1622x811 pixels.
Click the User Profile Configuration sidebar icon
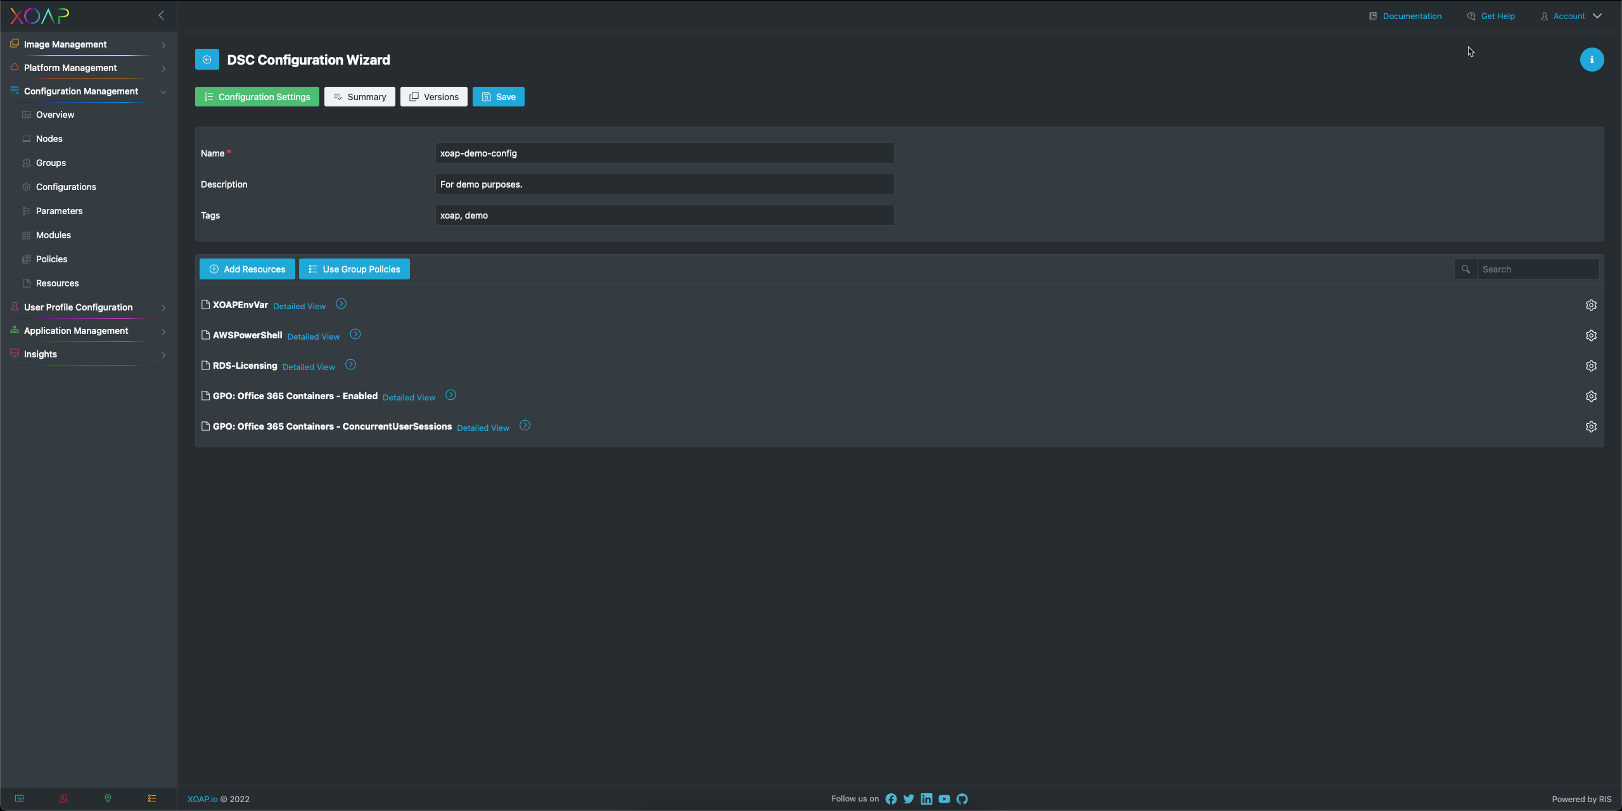13,306
